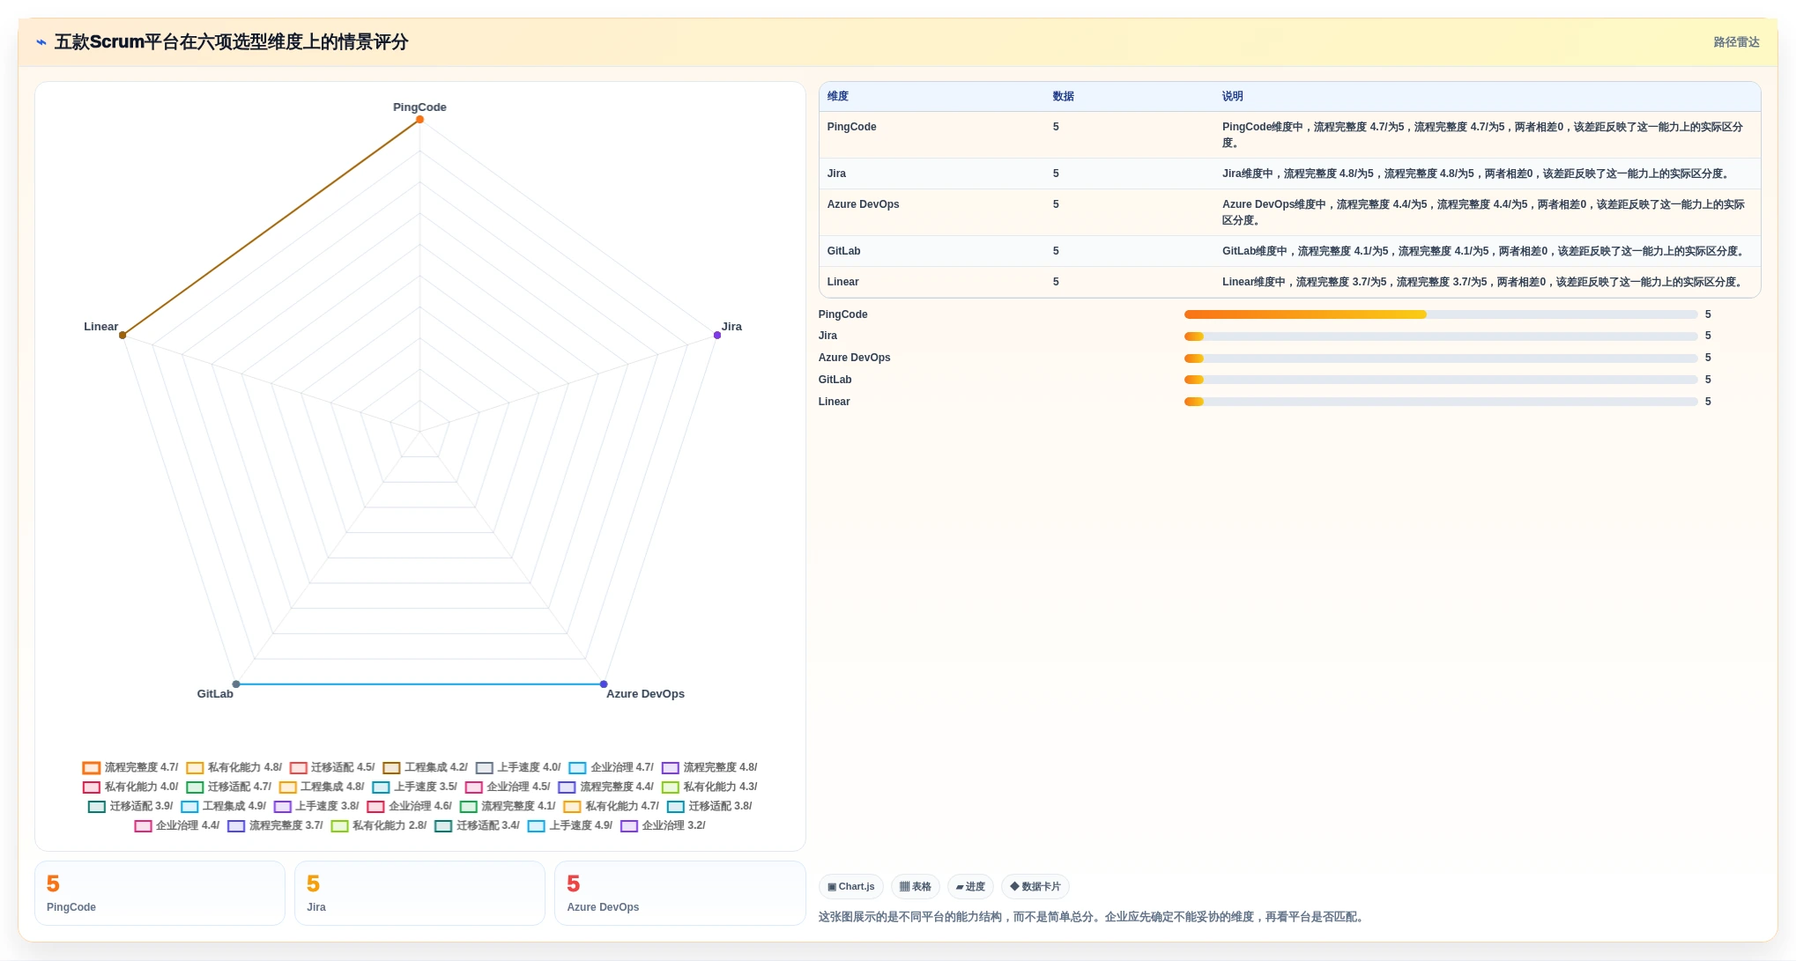
Task: Show or hide 上手速度 4.9/ legend entry
Action: (x=570, y=825)
